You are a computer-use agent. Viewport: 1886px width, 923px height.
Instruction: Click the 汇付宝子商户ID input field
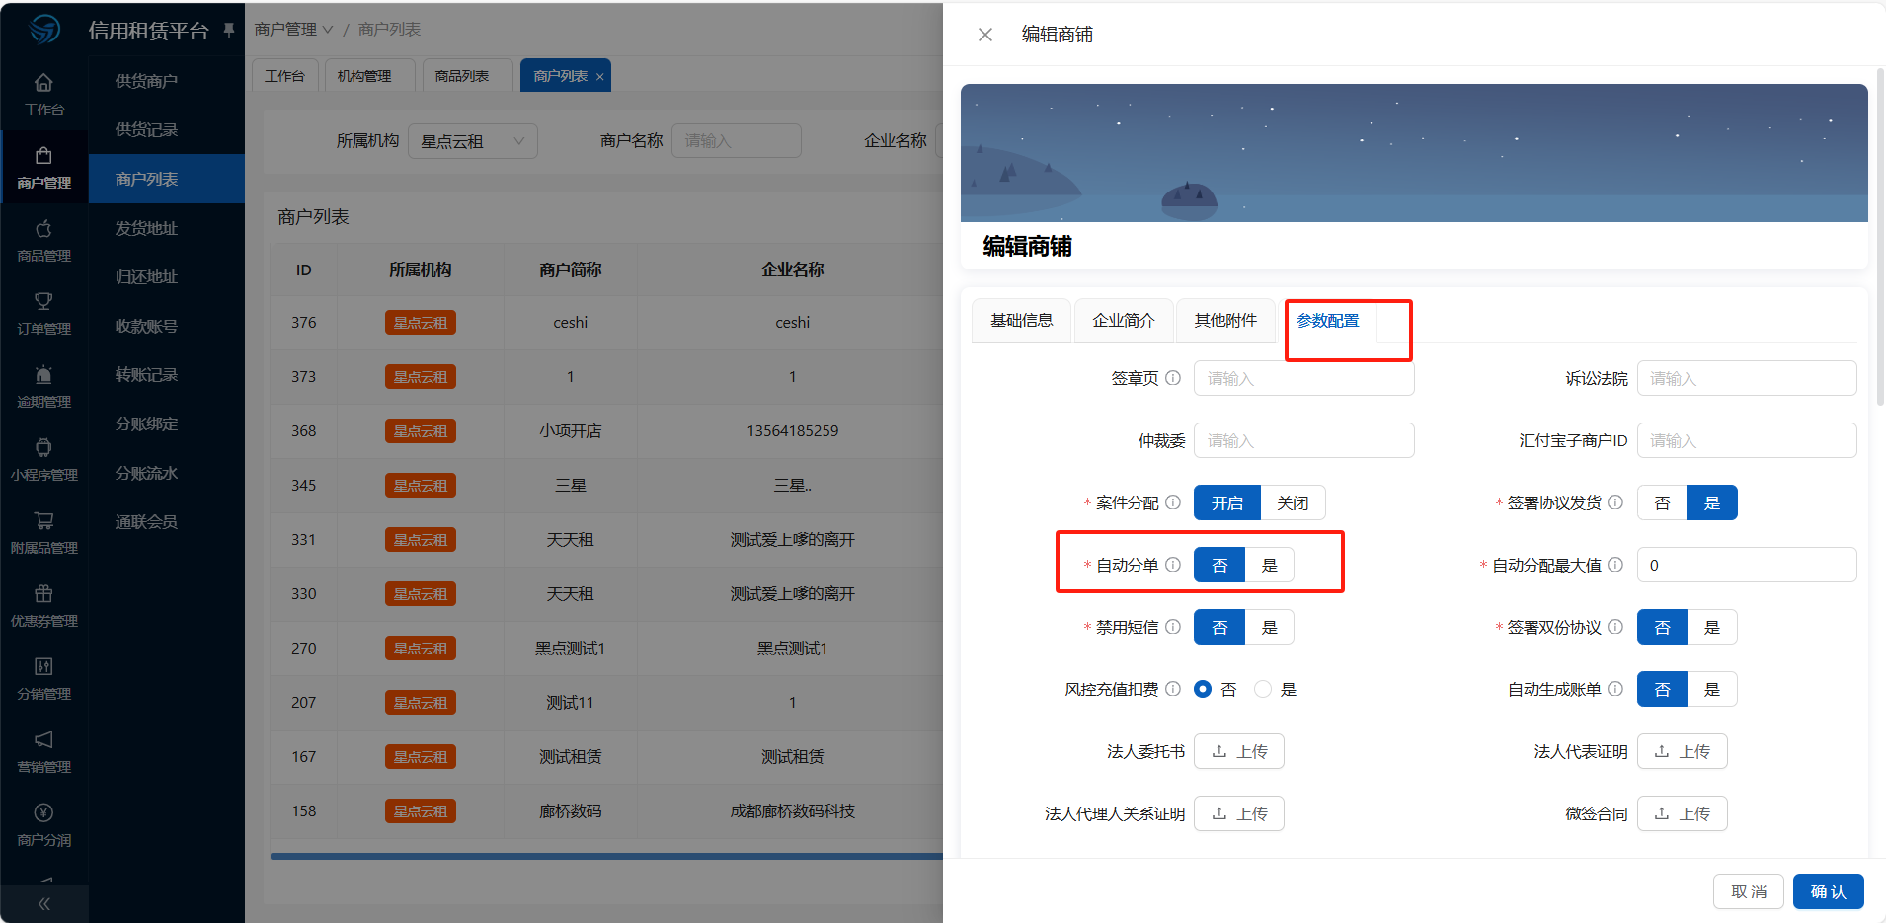(1747, 440)
